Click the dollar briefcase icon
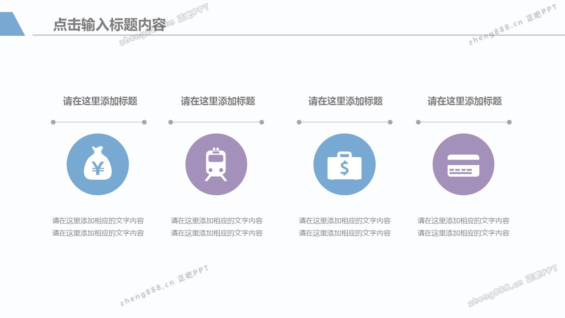Image resolution: width=565 pixels, height=318 pixels. click(344, 164)
